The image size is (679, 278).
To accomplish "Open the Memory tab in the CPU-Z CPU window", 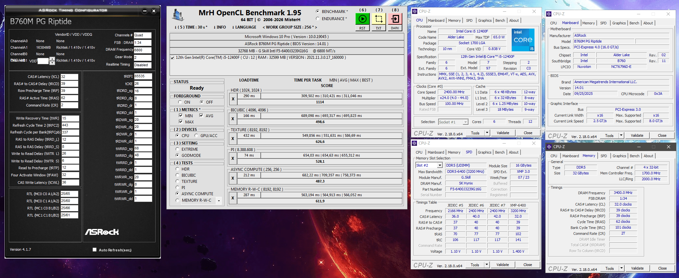I will [454, 20].
